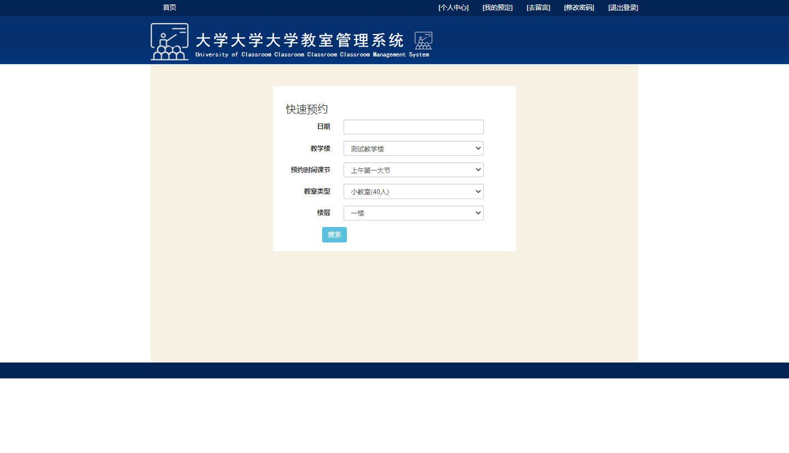Open the 教学楼 dropdown

click(x=414, y=149)
